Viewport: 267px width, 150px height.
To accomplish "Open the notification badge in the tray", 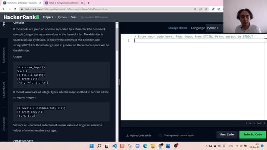I will click(262, 146).
